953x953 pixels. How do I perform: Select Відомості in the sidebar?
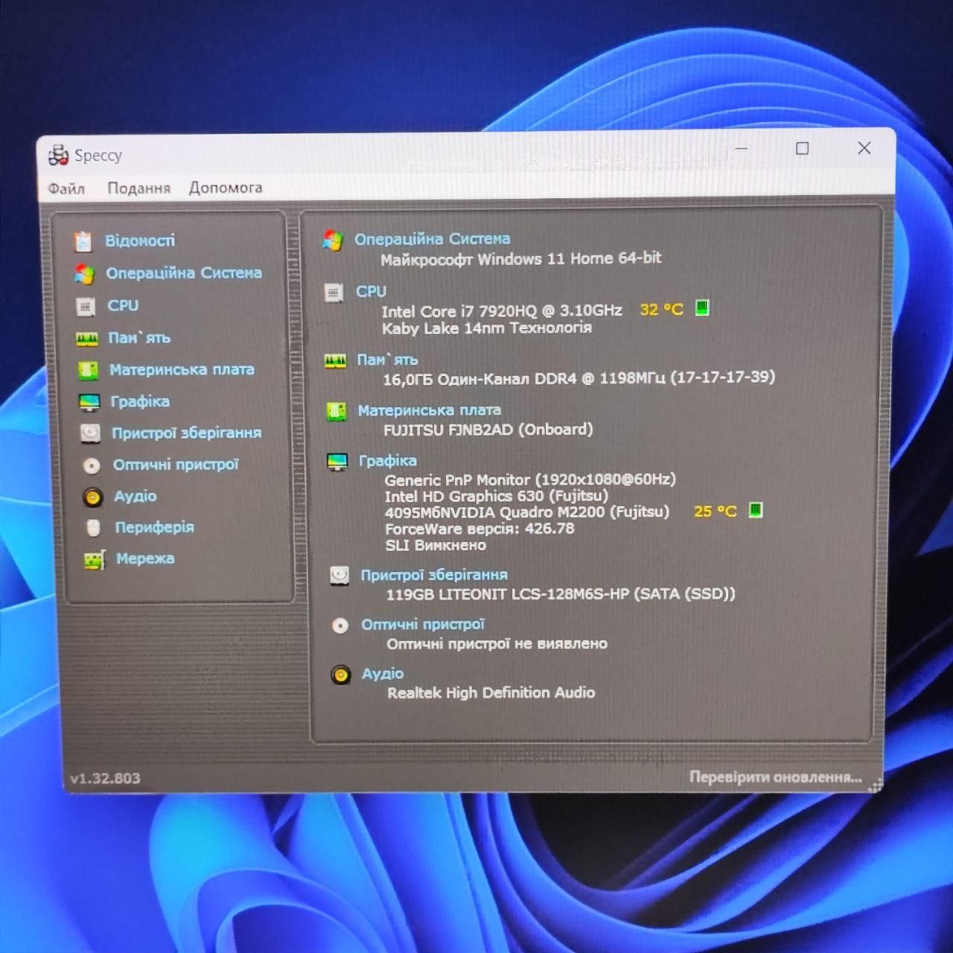point(140,240)
